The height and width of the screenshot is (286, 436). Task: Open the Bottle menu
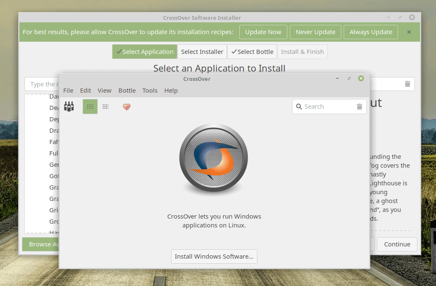[127, 91]
